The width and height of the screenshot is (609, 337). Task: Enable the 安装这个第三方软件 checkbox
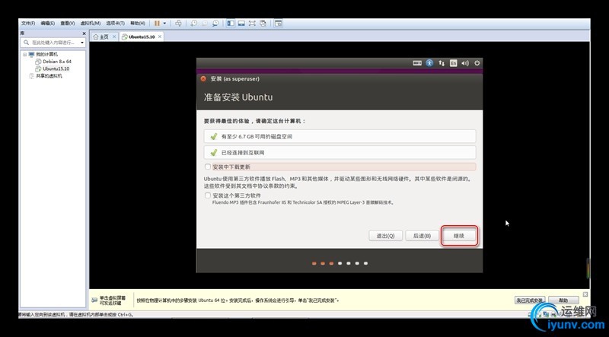pos(208,196)
